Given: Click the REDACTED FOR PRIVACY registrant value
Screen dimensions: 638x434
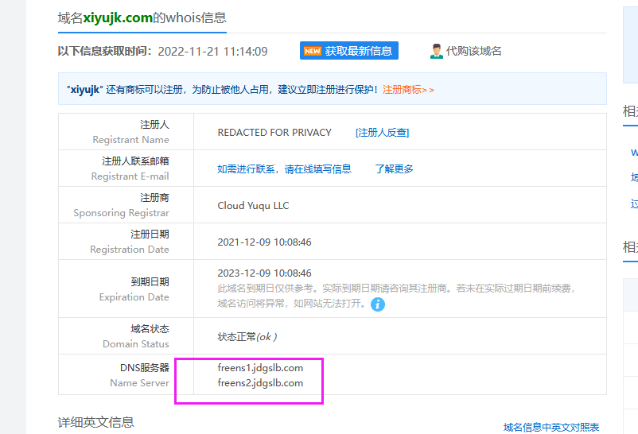Looking at the screenshot, I should [274, 133].
